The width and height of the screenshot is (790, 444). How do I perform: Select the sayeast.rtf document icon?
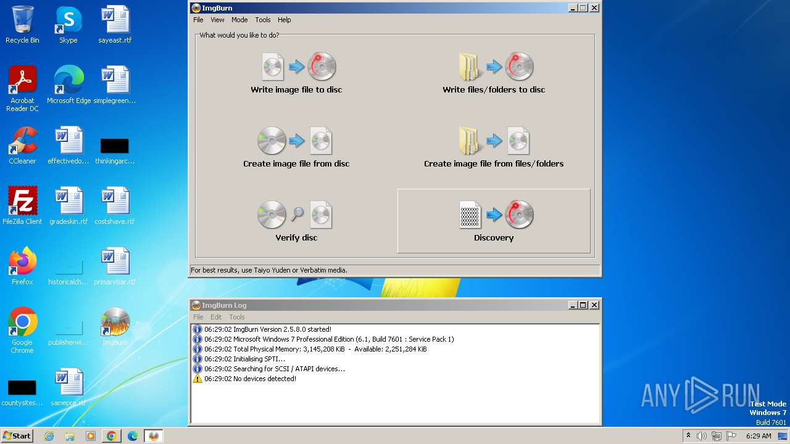[115, 25]
